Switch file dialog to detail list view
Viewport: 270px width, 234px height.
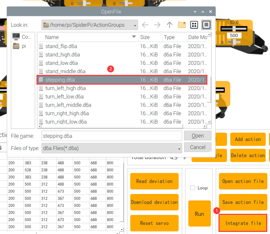(x=206, y=25)
